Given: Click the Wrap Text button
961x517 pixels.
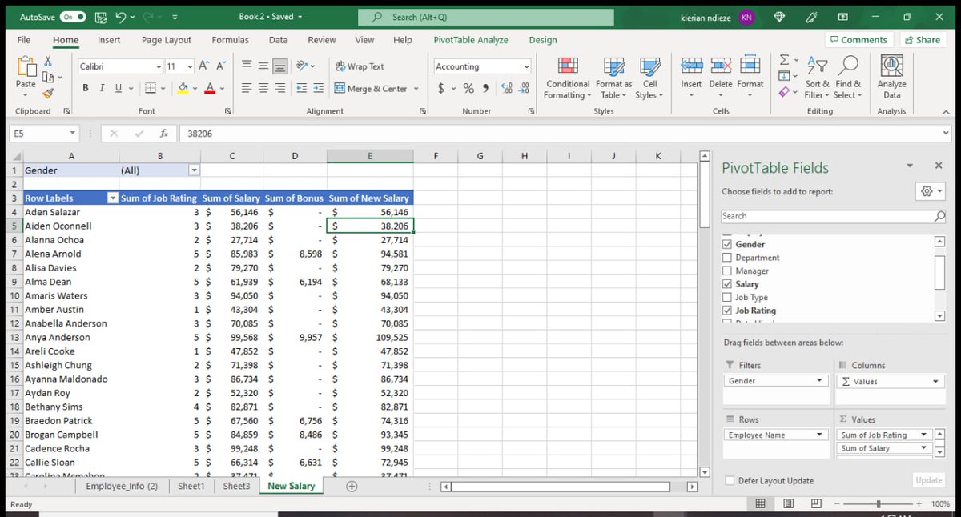Looking at the screenshot, I should 360,66.
